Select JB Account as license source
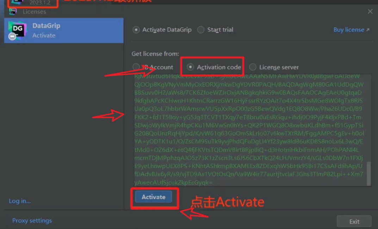Screen dimensions: 378x229 136,67
